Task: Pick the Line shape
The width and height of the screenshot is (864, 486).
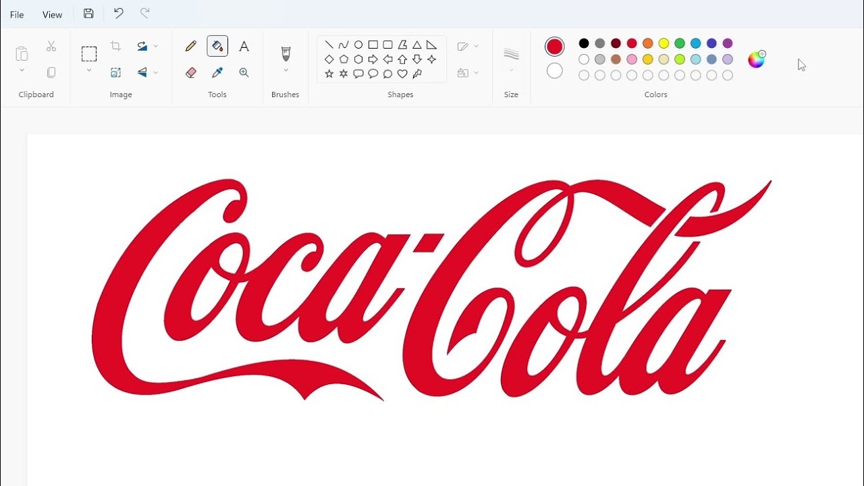Action: click(329, 45)
